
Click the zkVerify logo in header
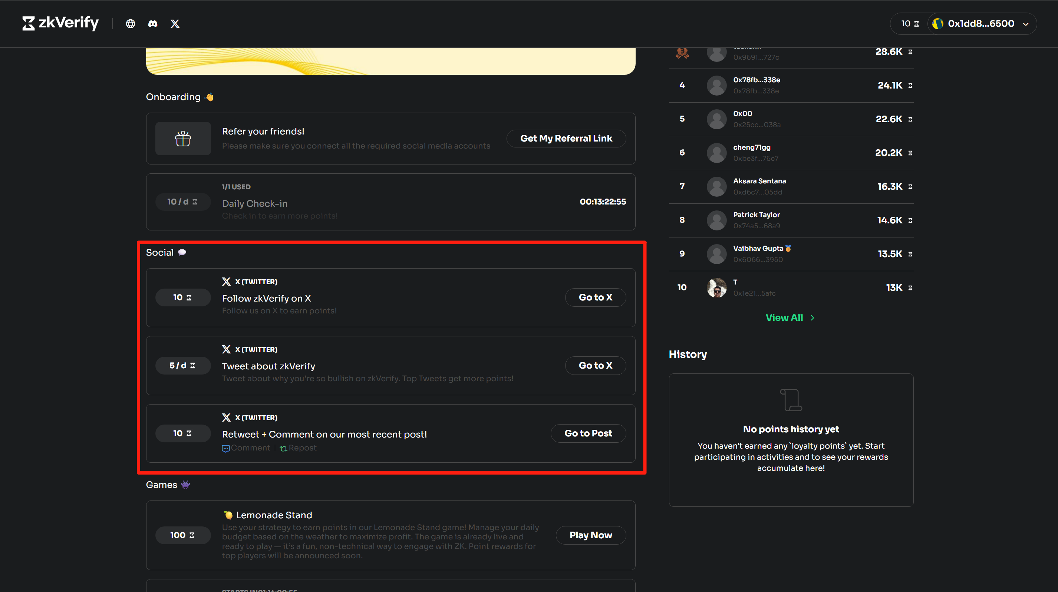pos(60,23)
